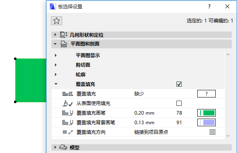Click the 覆盖填充背景画笔 icon

coord(67,122)
